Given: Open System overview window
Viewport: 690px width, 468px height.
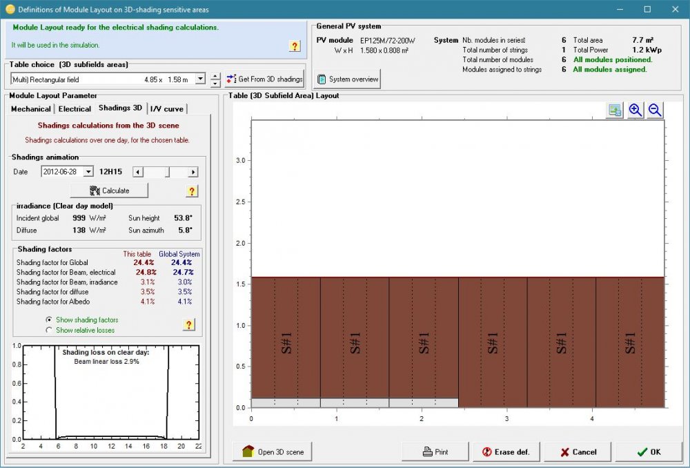Looking at the screenshot, I should [348, 79].
